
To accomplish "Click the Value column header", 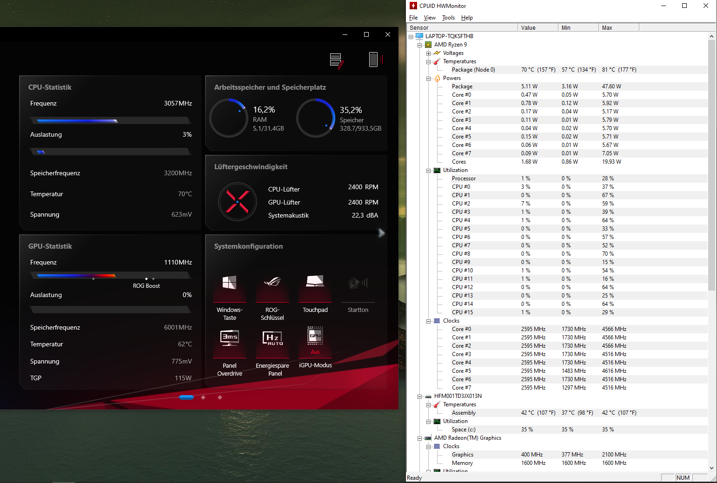I will (x=538, y=27).
